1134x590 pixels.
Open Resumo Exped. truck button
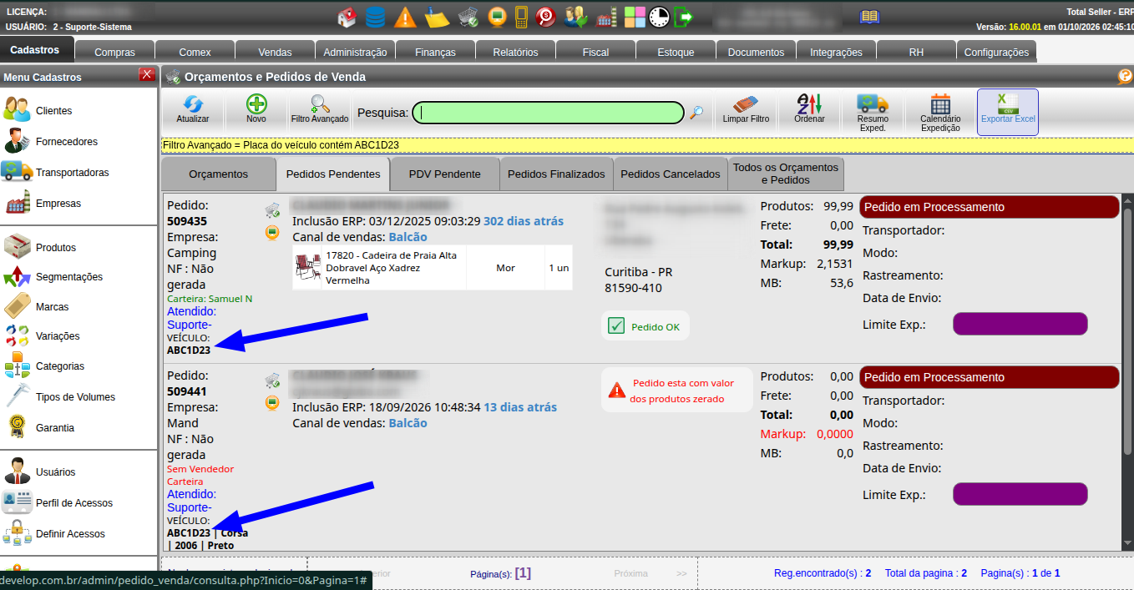[873, 113]
